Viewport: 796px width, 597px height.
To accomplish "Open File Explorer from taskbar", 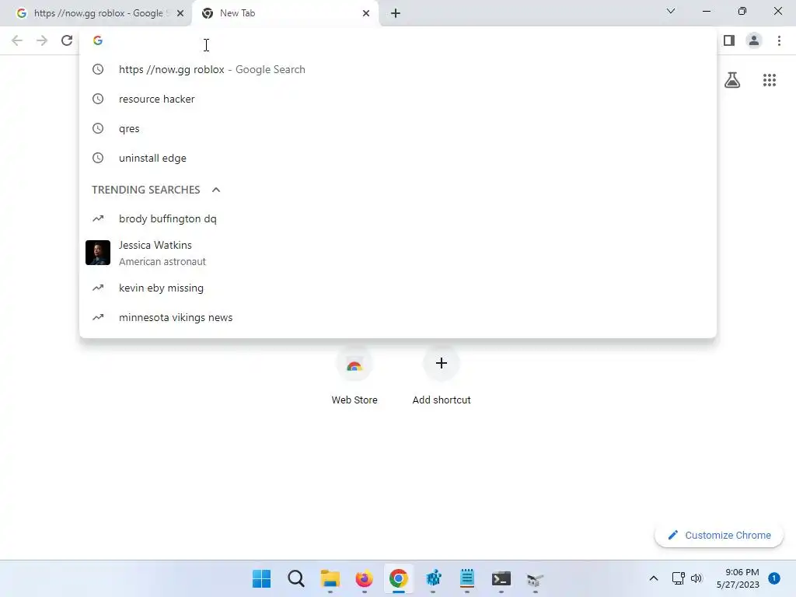I will pyautogui.click(x=330, y=578).
